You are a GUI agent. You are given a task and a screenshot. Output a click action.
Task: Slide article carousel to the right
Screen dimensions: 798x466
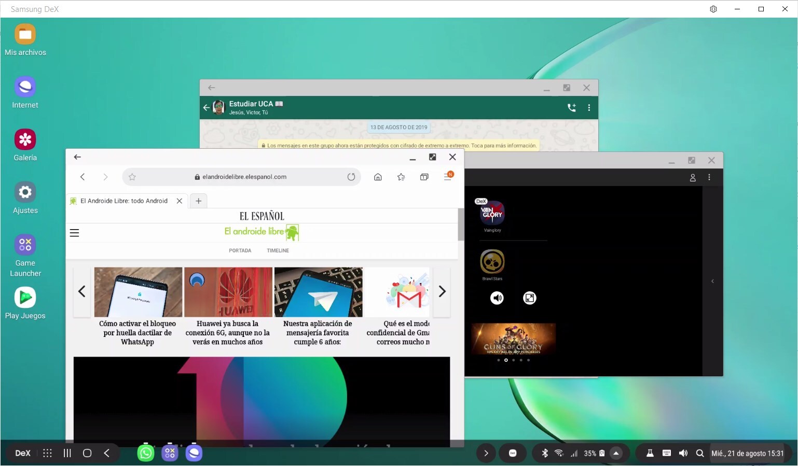[442, 292]
